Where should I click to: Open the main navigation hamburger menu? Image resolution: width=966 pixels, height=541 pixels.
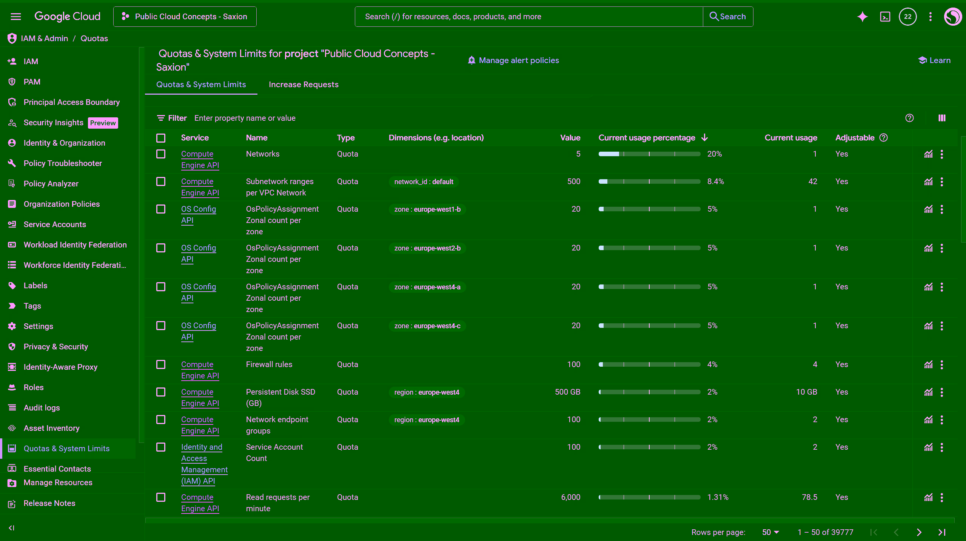pos(15,17)
